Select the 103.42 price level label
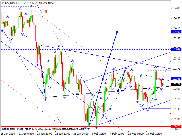Viewport: 182px width, 136px height. coord(176,49)
